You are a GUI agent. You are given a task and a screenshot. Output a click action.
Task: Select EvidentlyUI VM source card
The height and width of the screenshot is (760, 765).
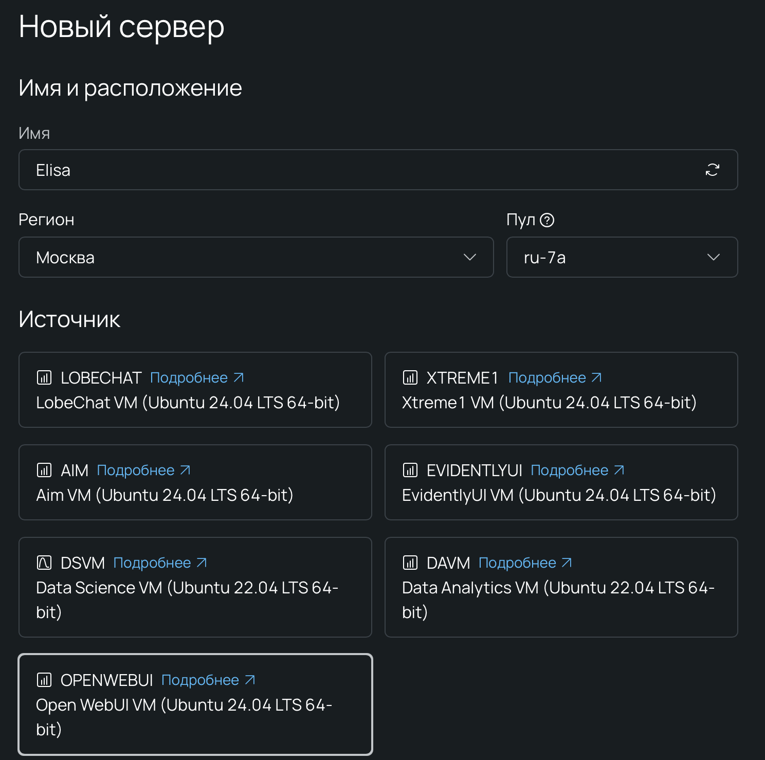[x=561, y=482]
